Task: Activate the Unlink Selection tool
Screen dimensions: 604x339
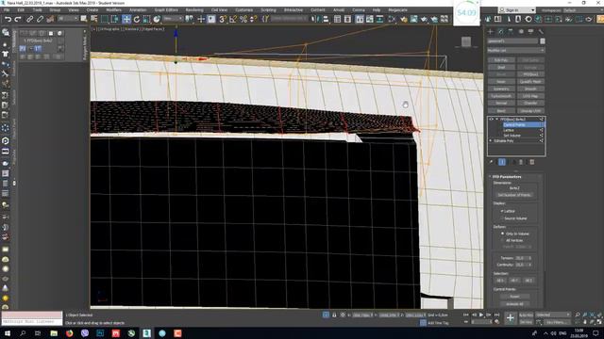Action: pos(40,19)
